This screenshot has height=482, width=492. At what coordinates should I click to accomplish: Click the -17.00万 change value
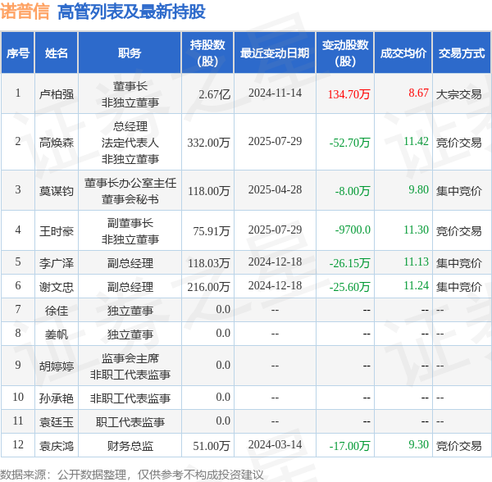(350, 446)
